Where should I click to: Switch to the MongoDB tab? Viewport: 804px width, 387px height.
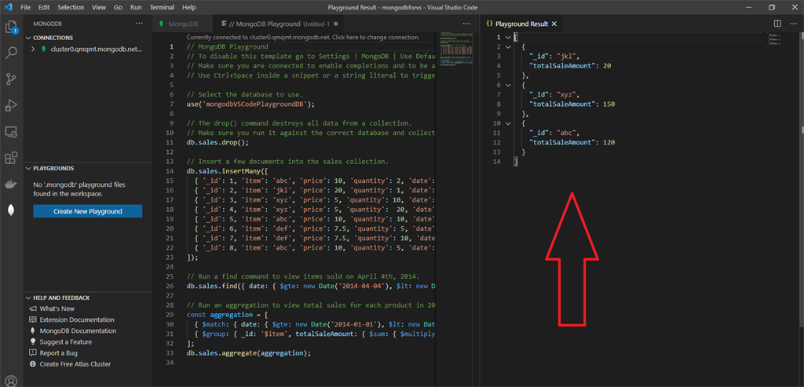(x=182, y=24)
